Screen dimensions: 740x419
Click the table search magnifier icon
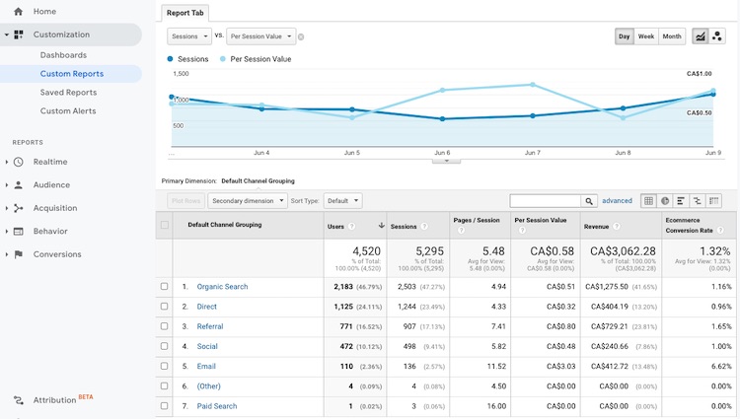tap(589, 201)
